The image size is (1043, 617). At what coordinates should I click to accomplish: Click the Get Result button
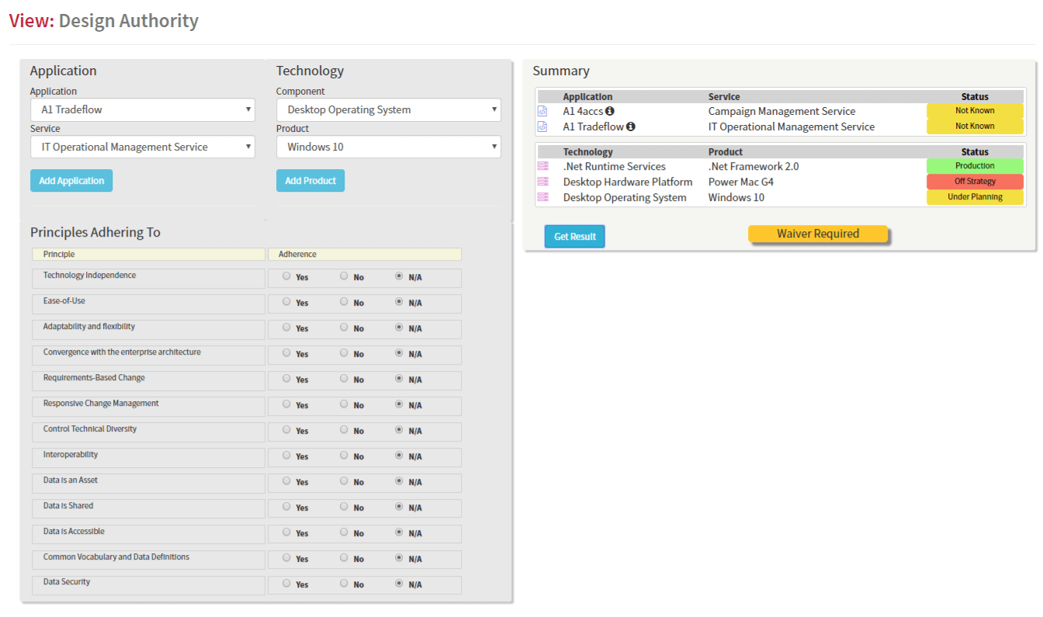coord(574,237)
